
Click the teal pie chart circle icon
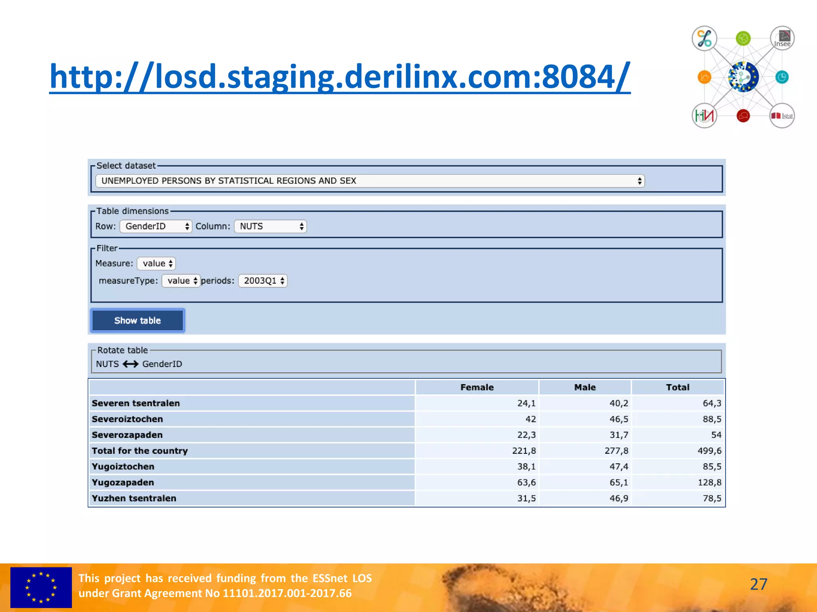pos(782,77)
